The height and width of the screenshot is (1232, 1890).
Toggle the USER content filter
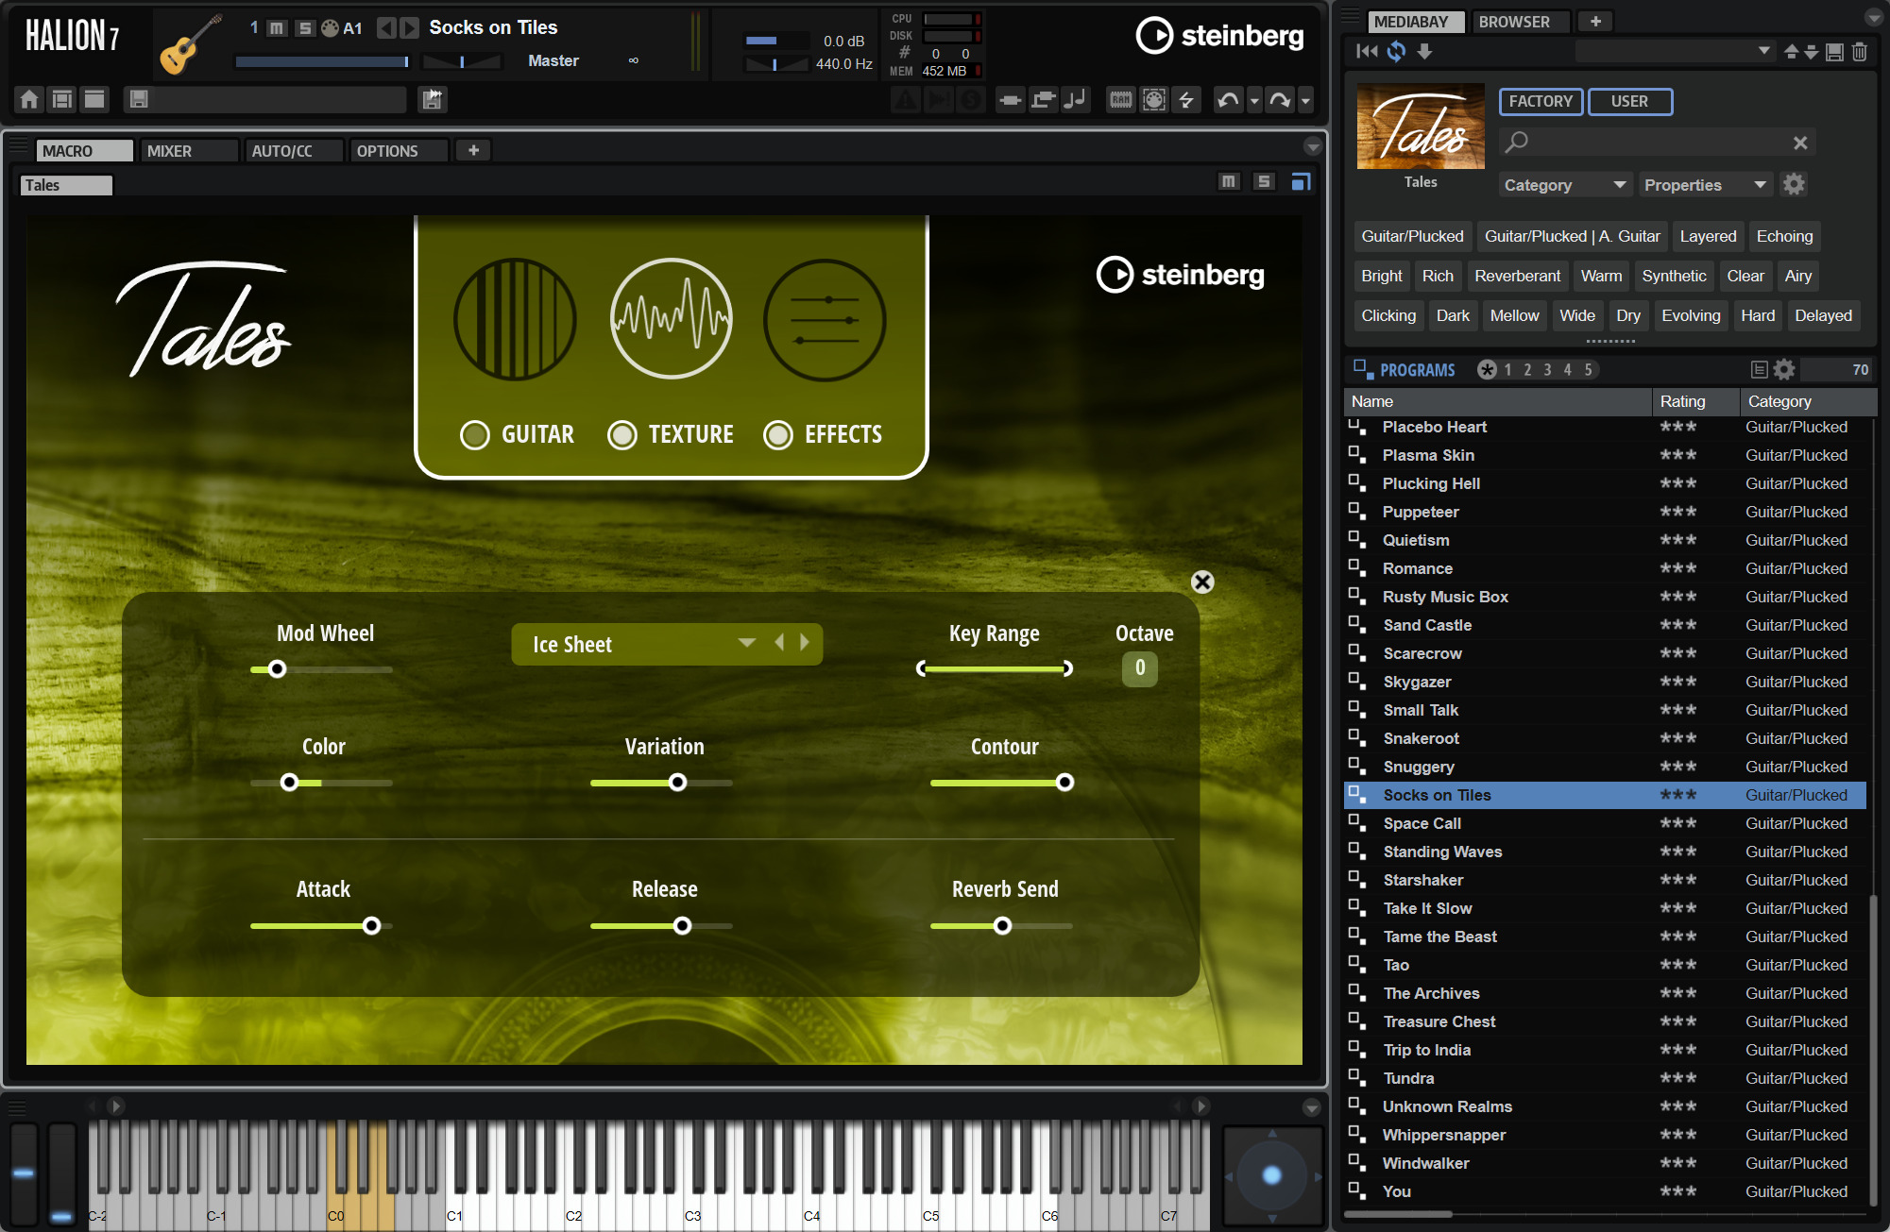click(1630, 102)
